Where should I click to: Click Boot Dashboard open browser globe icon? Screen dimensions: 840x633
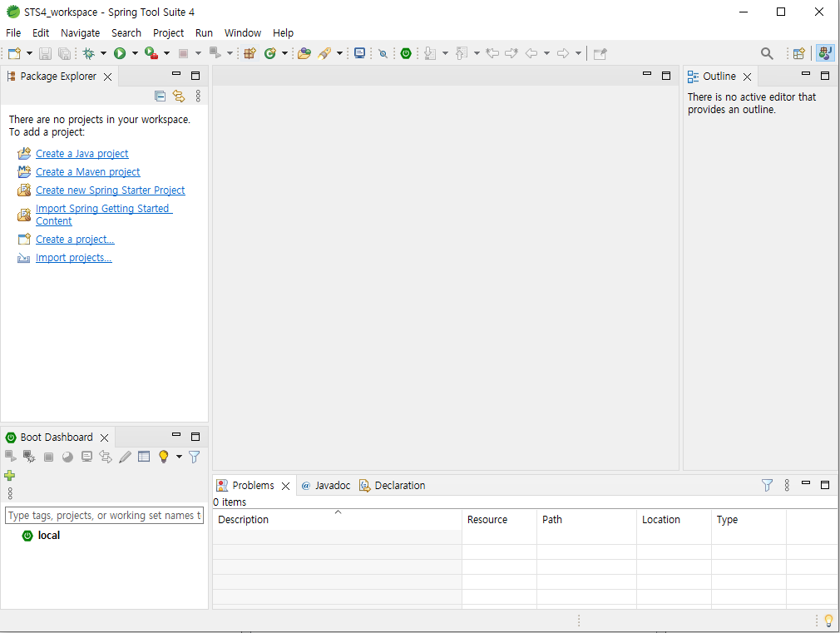67,457
